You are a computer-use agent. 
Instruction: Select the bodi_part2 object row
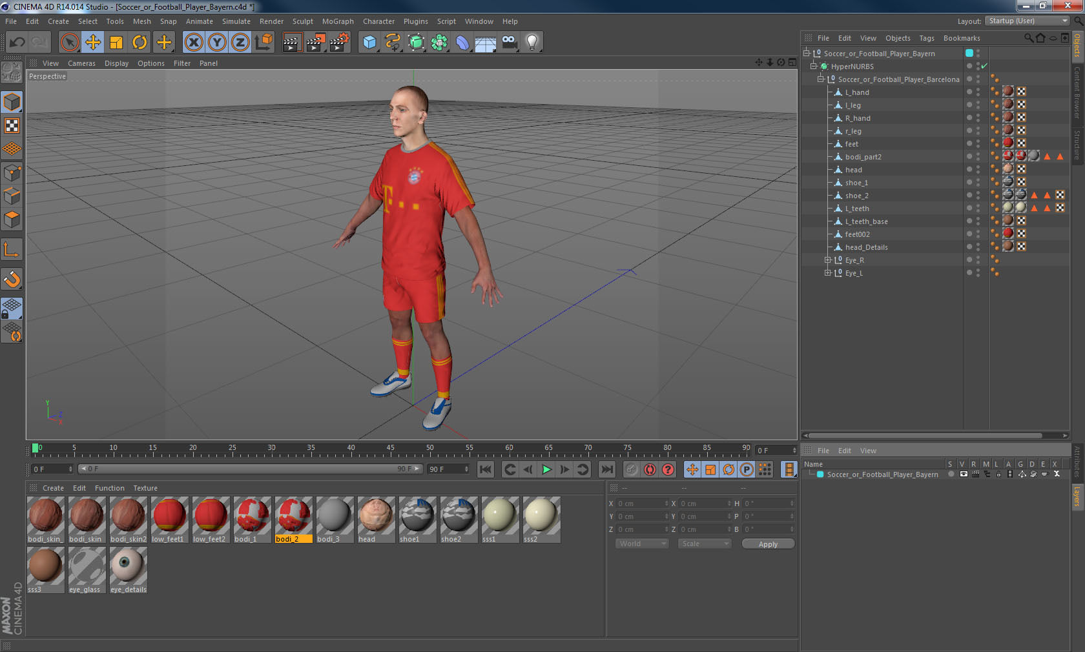863,157
